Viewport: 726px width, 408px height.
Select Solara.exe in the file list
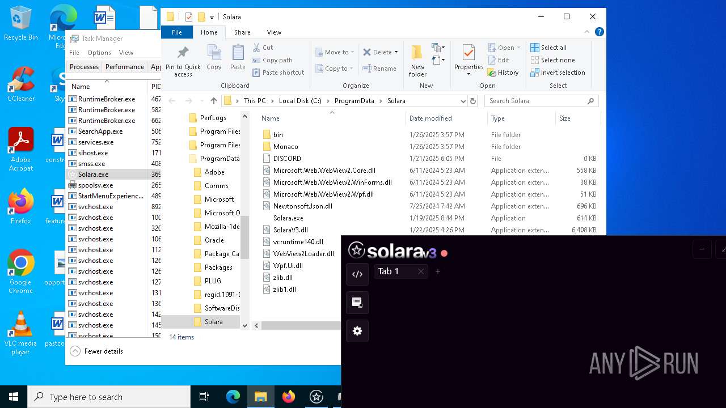pos(288,218)
